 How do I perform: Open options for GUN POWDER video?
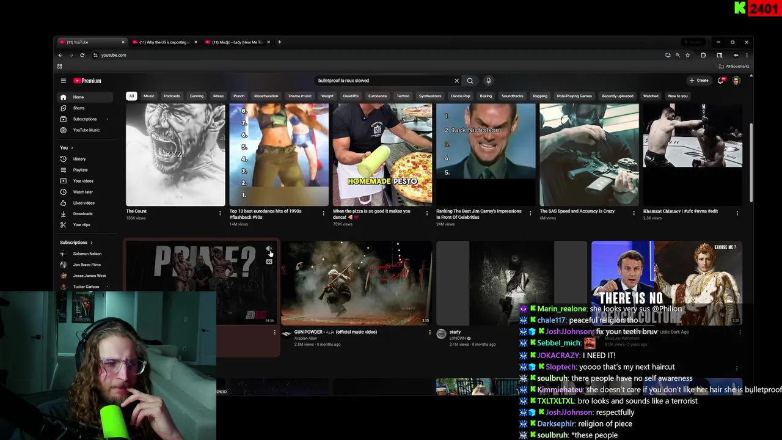click(x=429, y=333)
